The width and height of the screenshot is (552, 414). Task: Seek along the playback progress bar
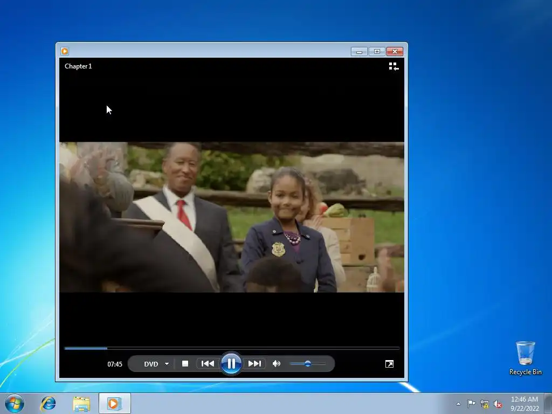coord(232,348)
